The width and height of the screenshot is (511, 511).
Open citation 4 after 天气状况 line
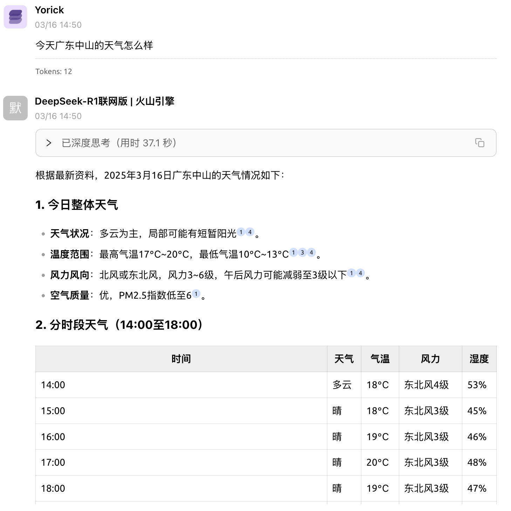click(250, 232)
